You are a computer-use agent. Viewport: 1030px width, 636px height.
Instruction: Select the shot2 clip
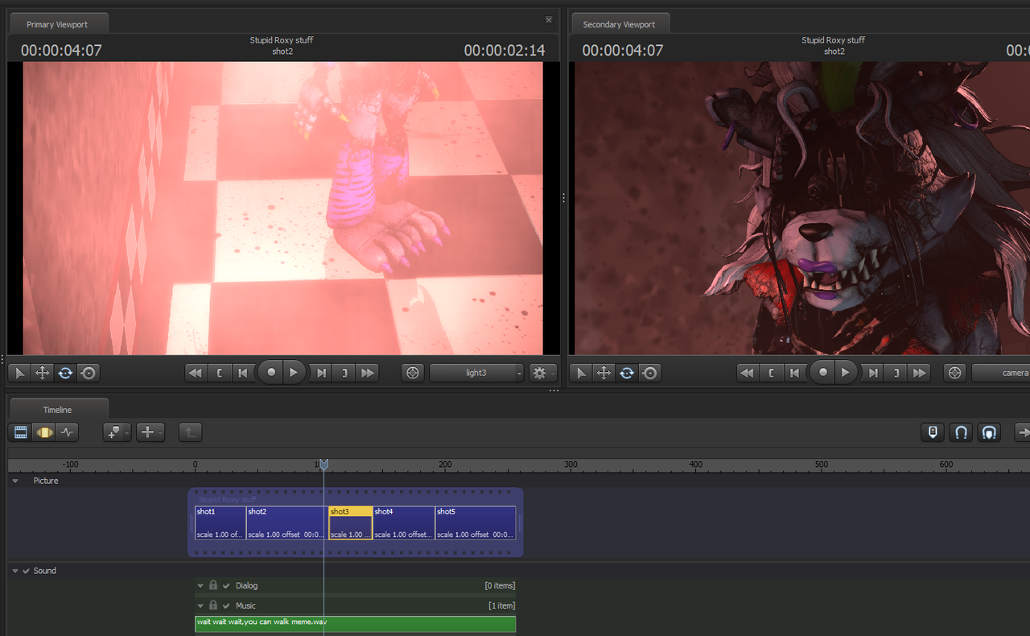(x=286, y=522)
